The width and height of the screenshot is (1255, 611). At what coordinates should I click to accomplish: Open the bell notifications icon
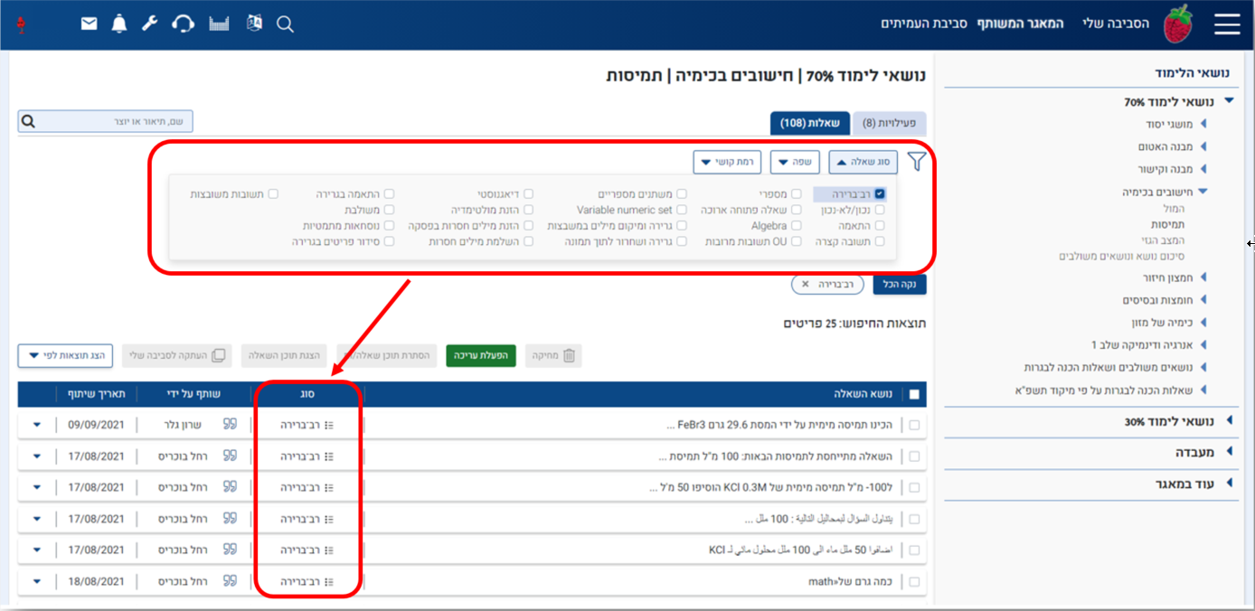(x=119, y=24)
